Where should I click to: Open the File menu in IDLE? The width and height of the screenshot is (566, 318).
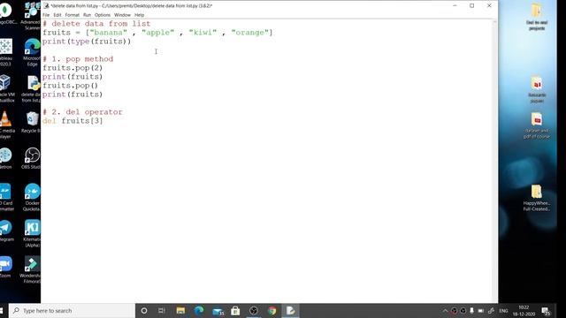pos(46,15)
